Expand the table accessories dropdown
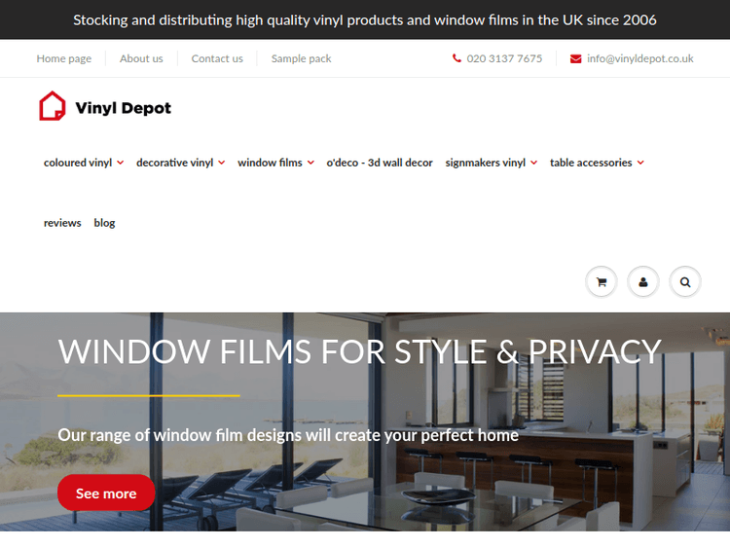This screenshot has width=730, height=548. pyautogui.click(x=597, y=163)
